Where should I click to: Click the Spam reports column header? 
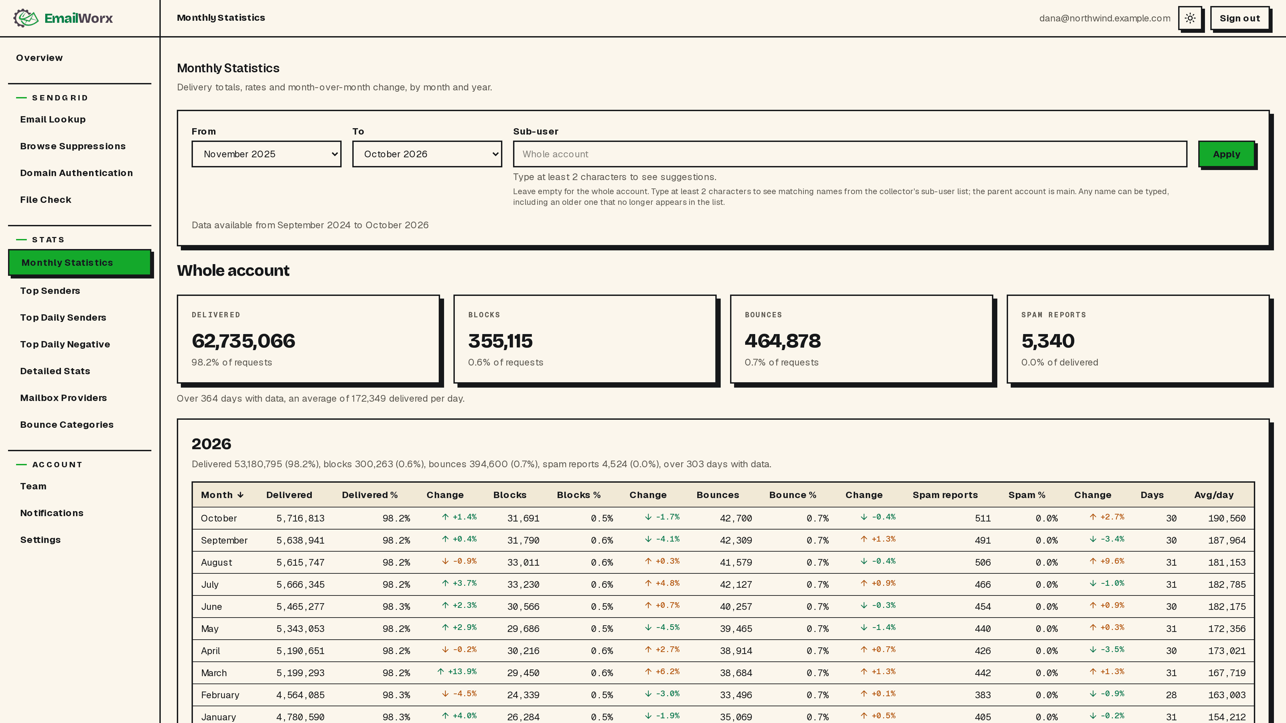(x=945, y=495)
